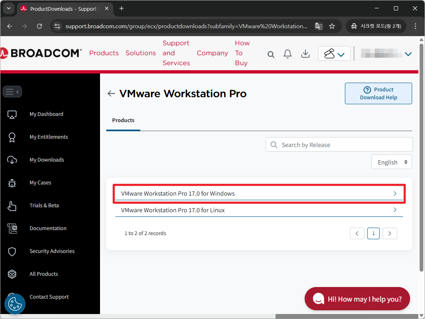The image size is (425, 319).
Task: Open the cloud selector dropdown
Action: [334, 54]
